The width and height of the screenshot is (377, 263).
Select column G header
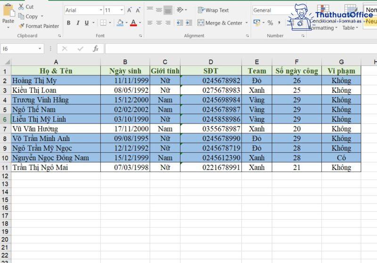(341, 62)
